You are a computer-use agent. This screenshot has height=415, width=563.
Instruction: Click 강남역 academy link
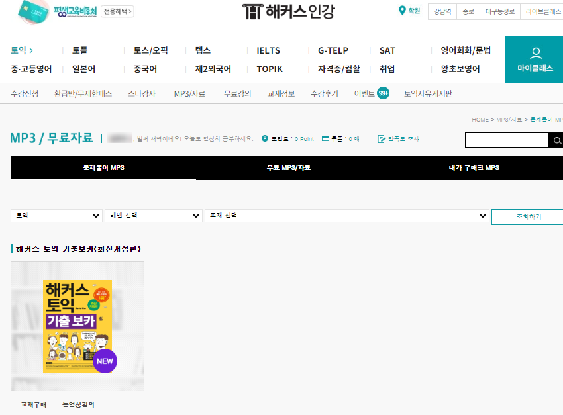pos(442,11)
